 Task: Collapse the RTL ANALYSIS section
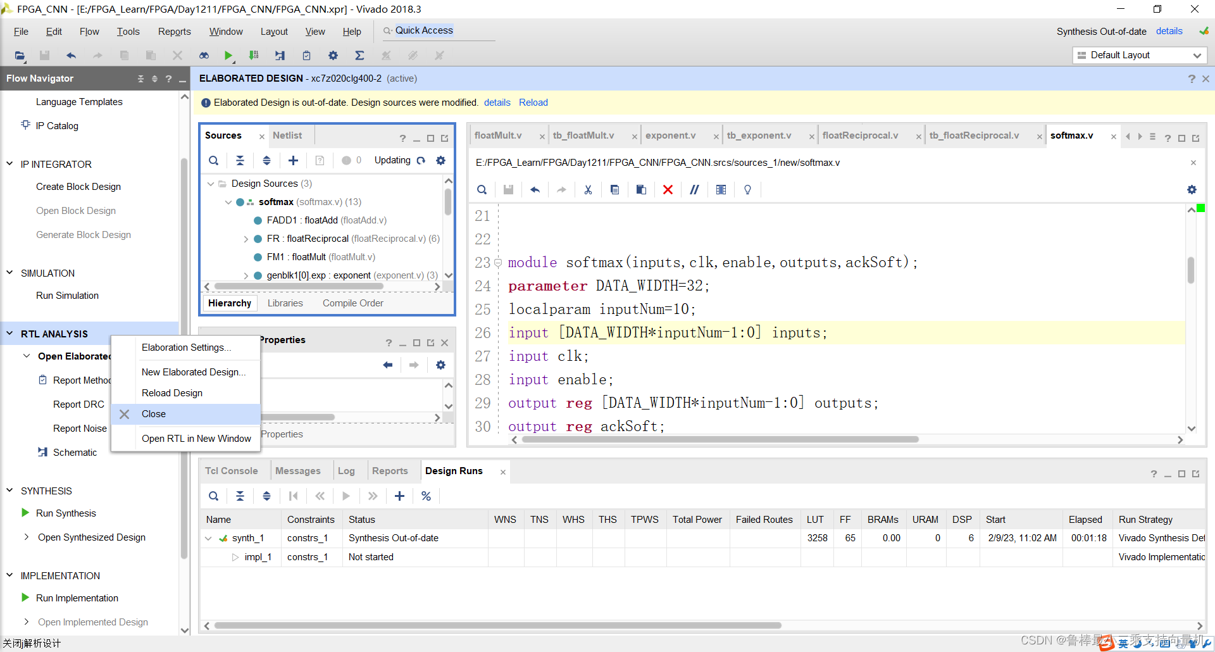coord(9,334)
